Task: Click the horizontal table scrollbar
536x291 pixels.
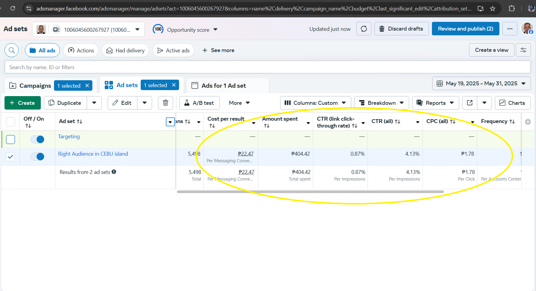Action: (x=310, y=192)
